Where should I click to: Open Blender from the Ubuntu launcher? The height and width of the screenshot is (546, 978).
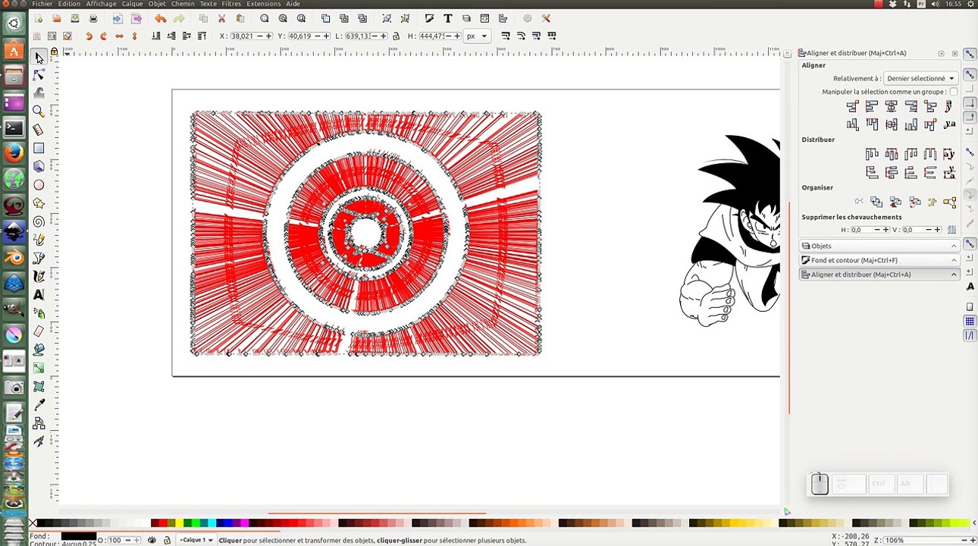click(14, 257)
